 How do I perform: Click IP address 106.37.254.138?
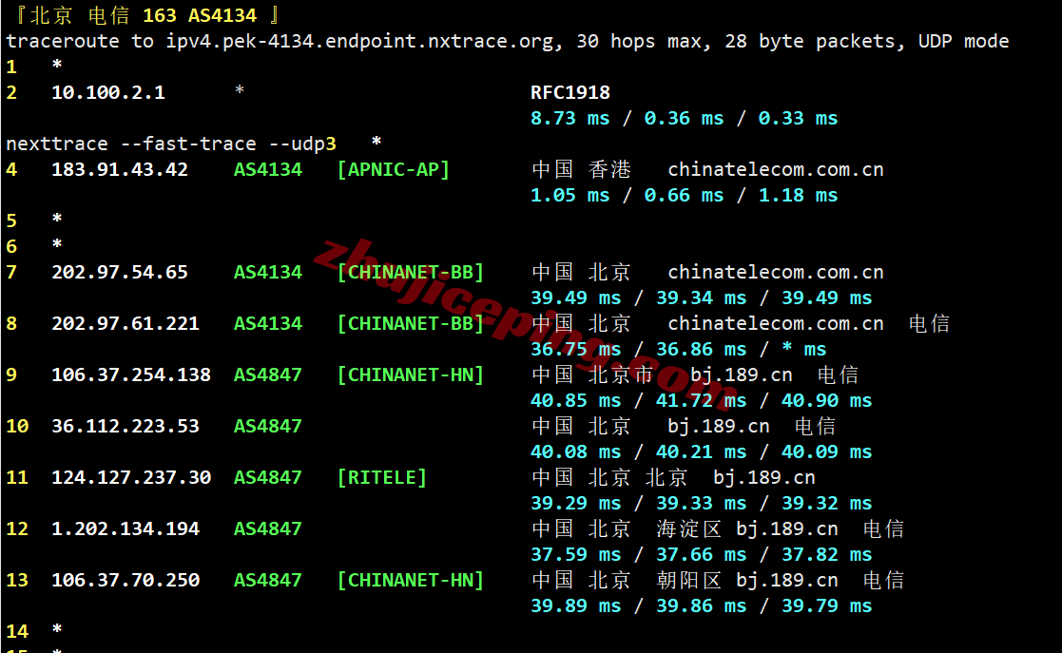point(131,375)
